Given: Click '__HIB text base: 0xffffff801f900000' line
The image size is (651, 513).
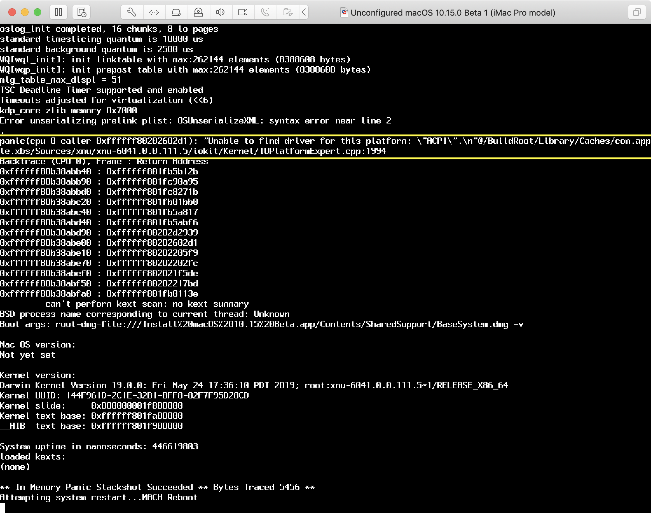Looking at the screenshot, I should tap(91, 426).
